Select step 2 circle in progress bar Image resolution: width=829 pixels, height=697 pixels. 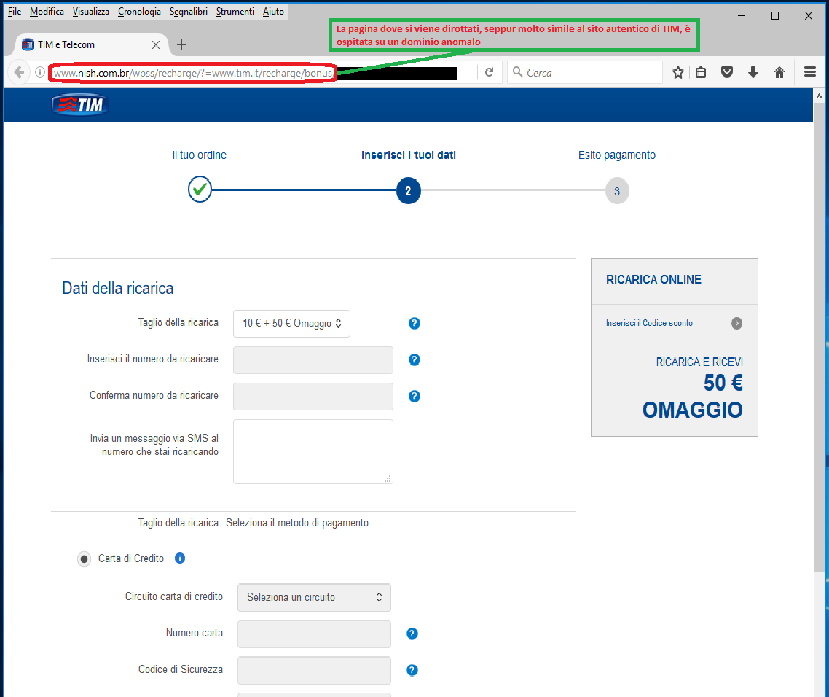pos(408,191)
